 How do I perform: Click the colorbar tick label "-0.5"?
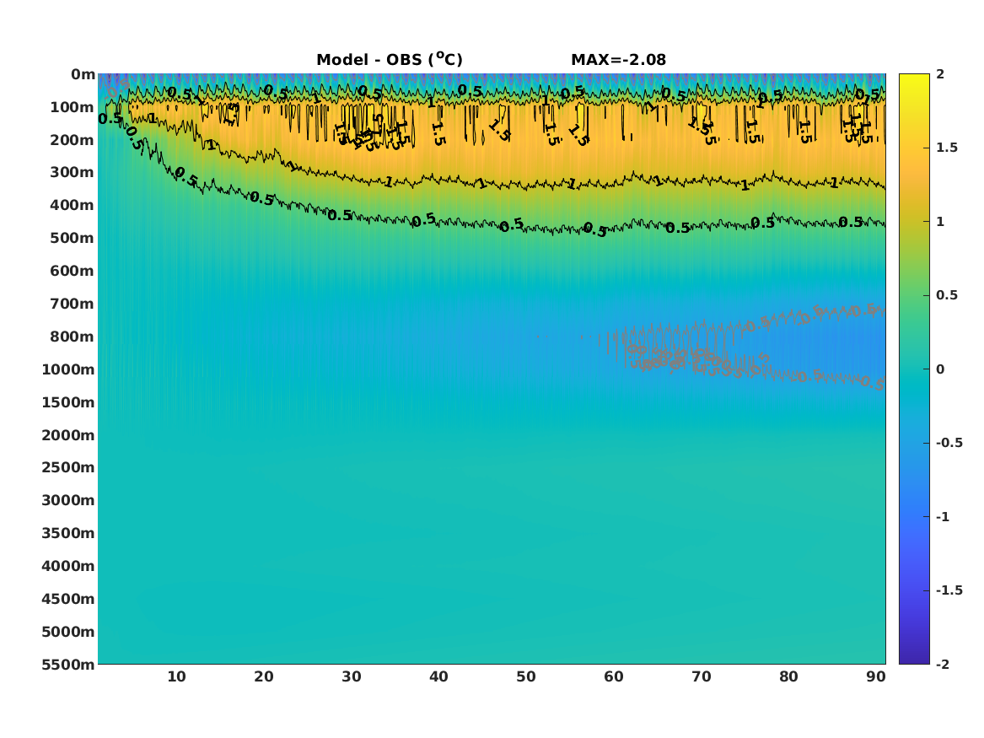[949, 443]
